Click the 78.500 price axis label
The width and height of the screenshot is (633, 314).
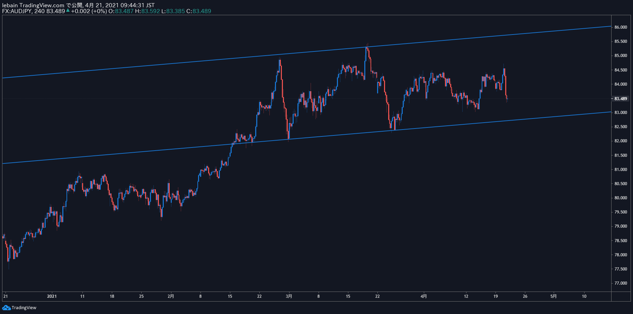(x=621, y=240)
